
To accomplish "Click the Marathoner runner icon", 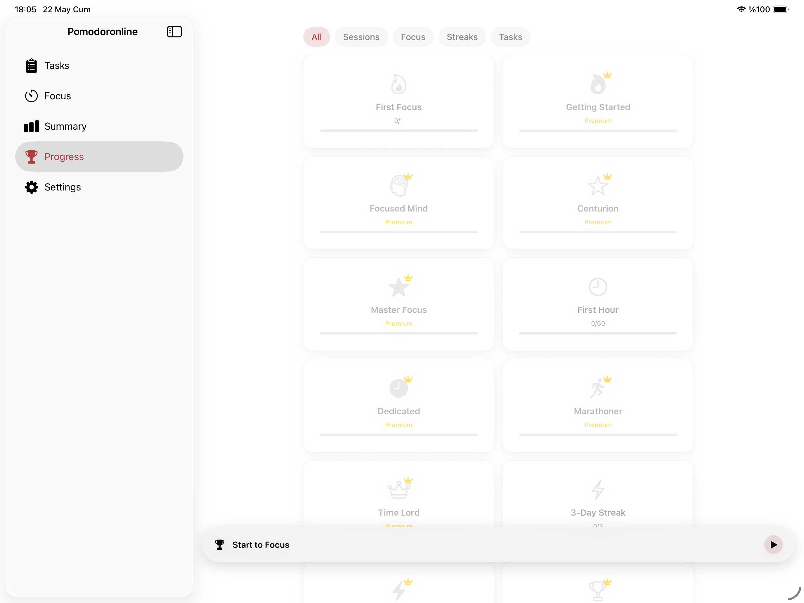I will (597, 388).
